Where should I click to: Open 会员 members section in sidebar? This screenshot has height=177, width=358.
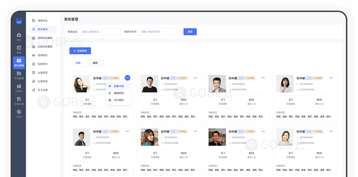point(19,49)
